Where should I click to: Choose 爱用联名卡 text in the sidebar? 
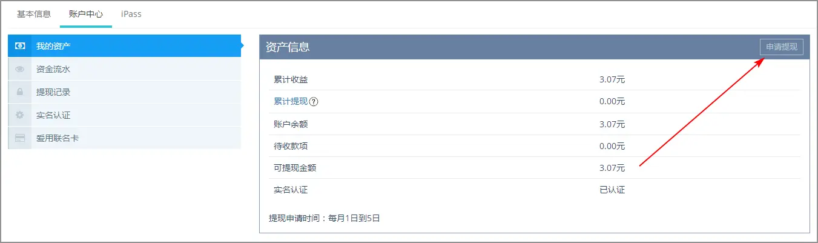(x=58, y=138)
